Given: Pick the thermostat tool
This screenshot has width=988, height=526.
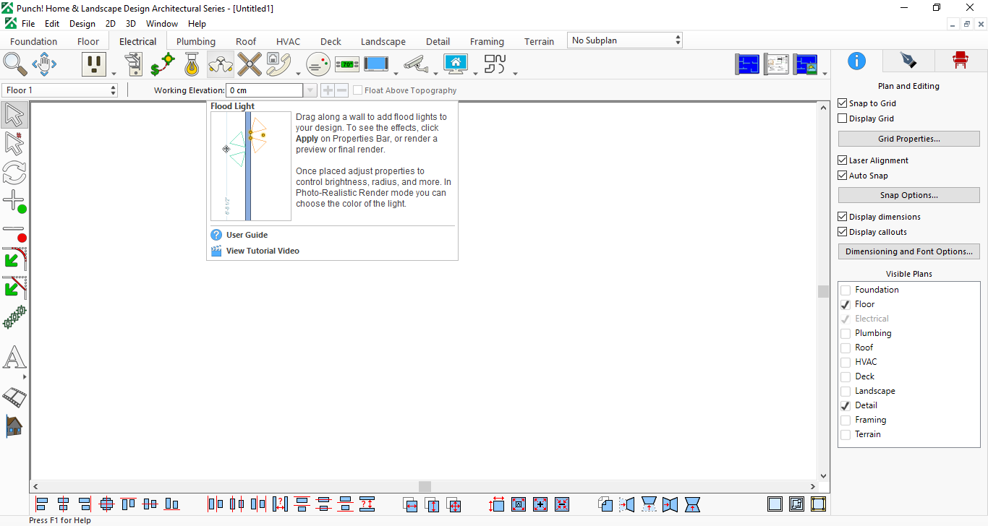Looking at the screenshot, I should (347, 64).
